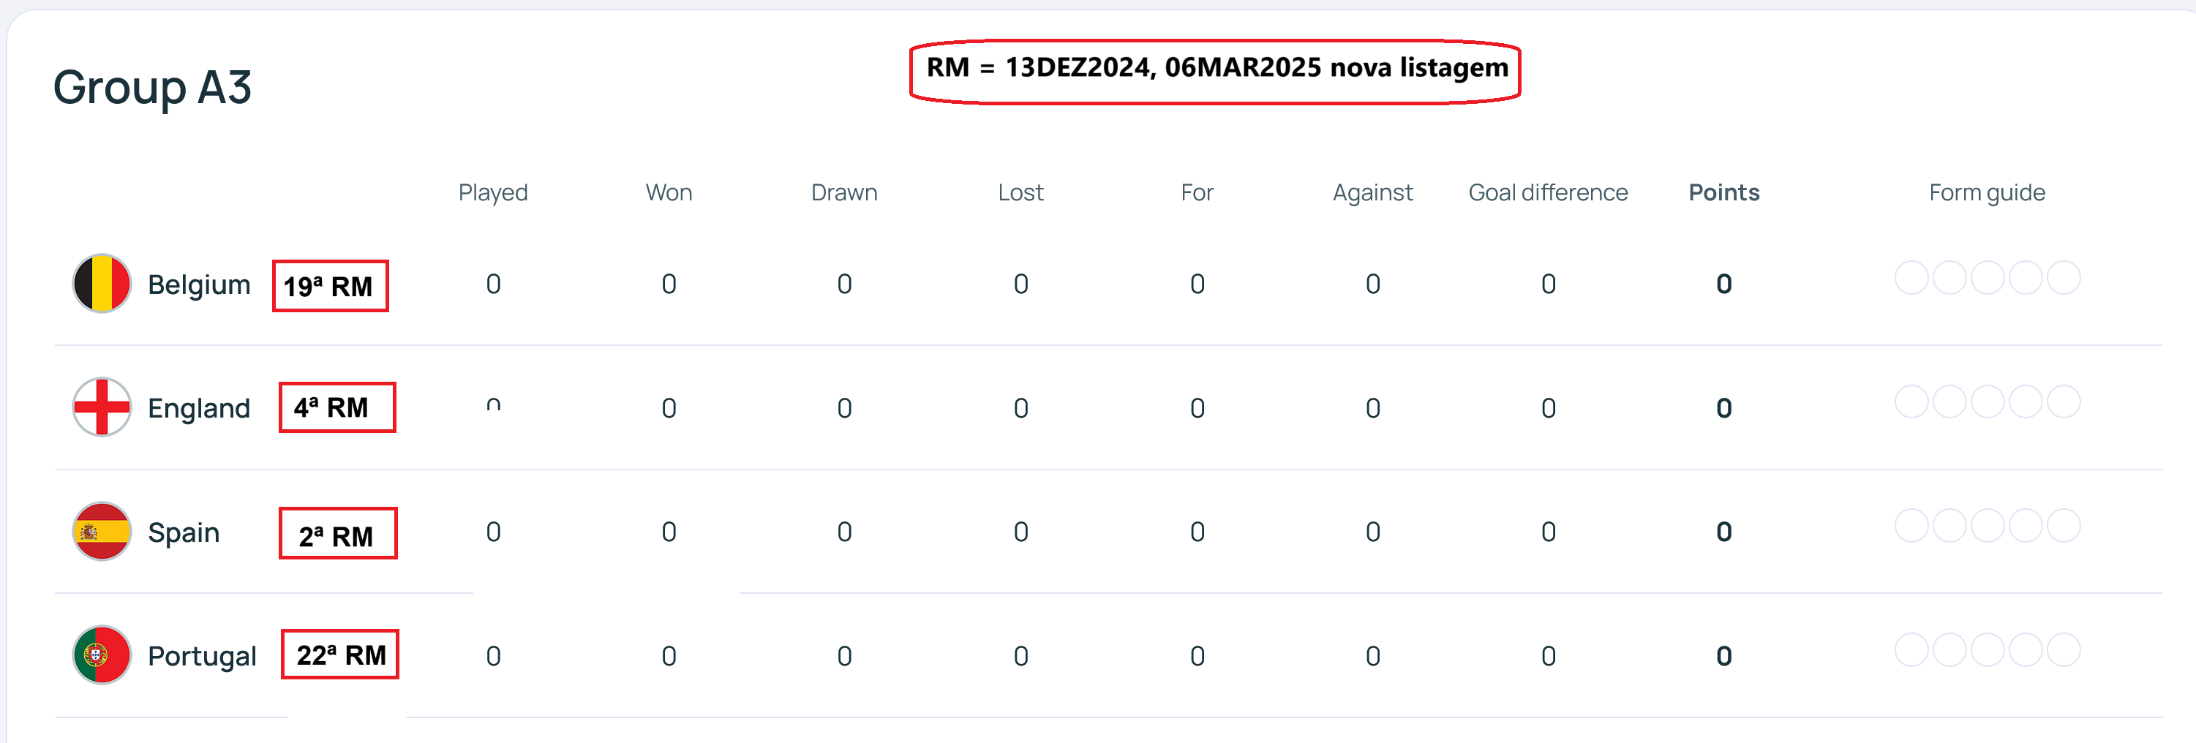Click Belgium's first form guide circle
2196x743 pixels.
1911,278
